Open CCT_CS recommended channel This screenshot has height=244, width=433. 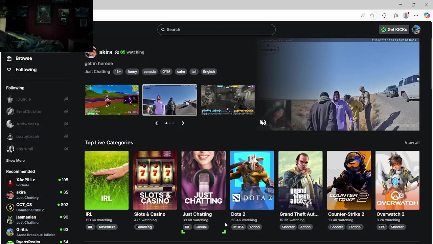coord(38,207)
